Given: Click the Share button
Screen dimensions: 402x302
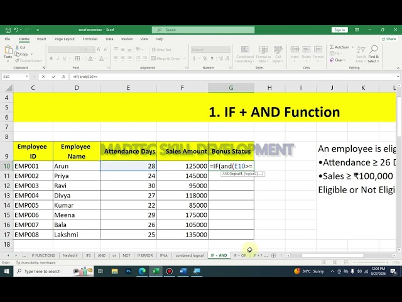Looking at the screenshot, I should 389,39.
